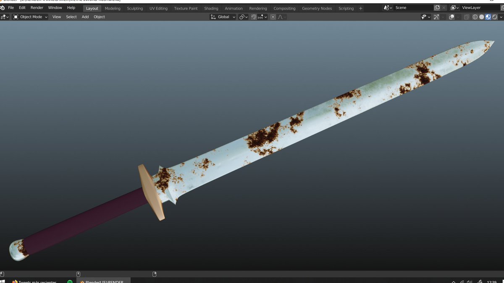
Task: Browse view layers icon dropdown
Action: click(x=454, y=8)
